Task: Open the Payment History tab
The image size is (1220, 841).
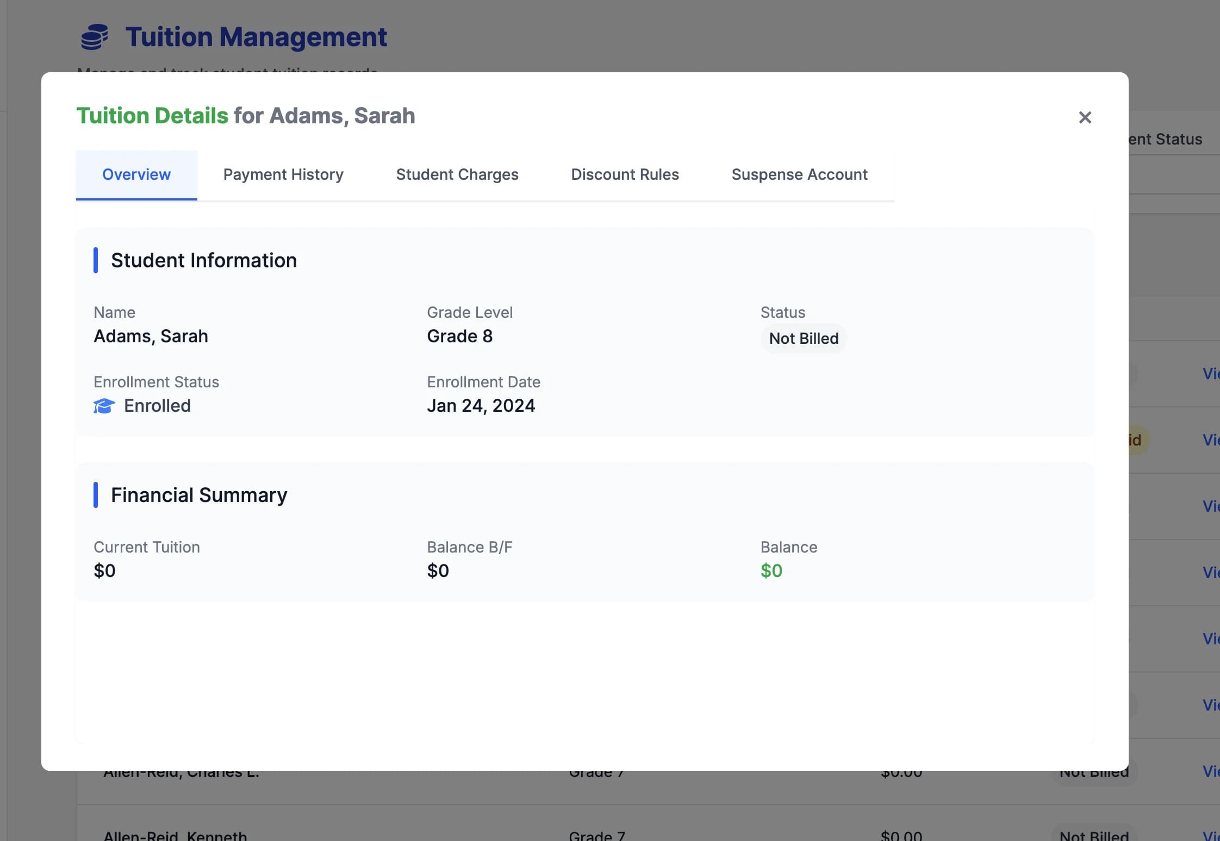Action: pos(283,175)
